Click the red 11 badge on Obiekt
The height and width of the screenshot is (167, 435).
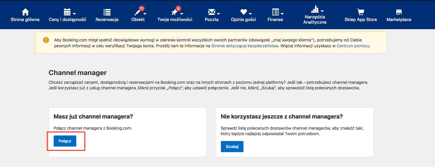pyautogui.click(x=141, y=8)
